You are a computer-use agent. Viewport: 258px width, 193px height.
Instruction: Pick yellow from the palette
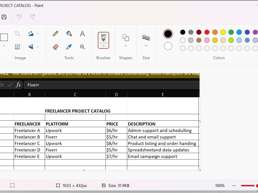(x=223, y=32)
